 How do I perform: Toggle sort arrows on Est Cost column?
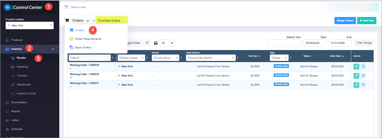[259, 56]
